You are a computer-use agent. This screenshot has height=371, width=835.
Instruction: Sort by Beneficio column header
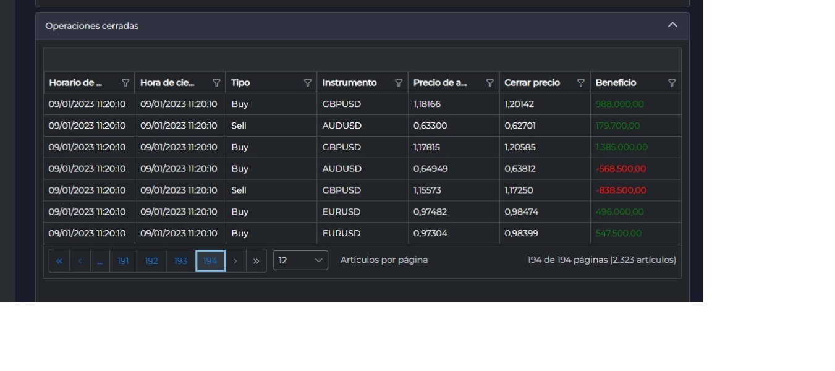pyautogui.click(x=616, y=83)
